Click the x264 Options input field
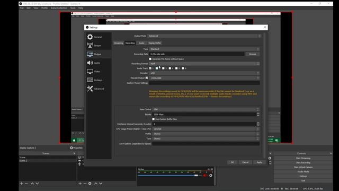The height and width of the screenshot is (191, 339). tap(206, 144)
